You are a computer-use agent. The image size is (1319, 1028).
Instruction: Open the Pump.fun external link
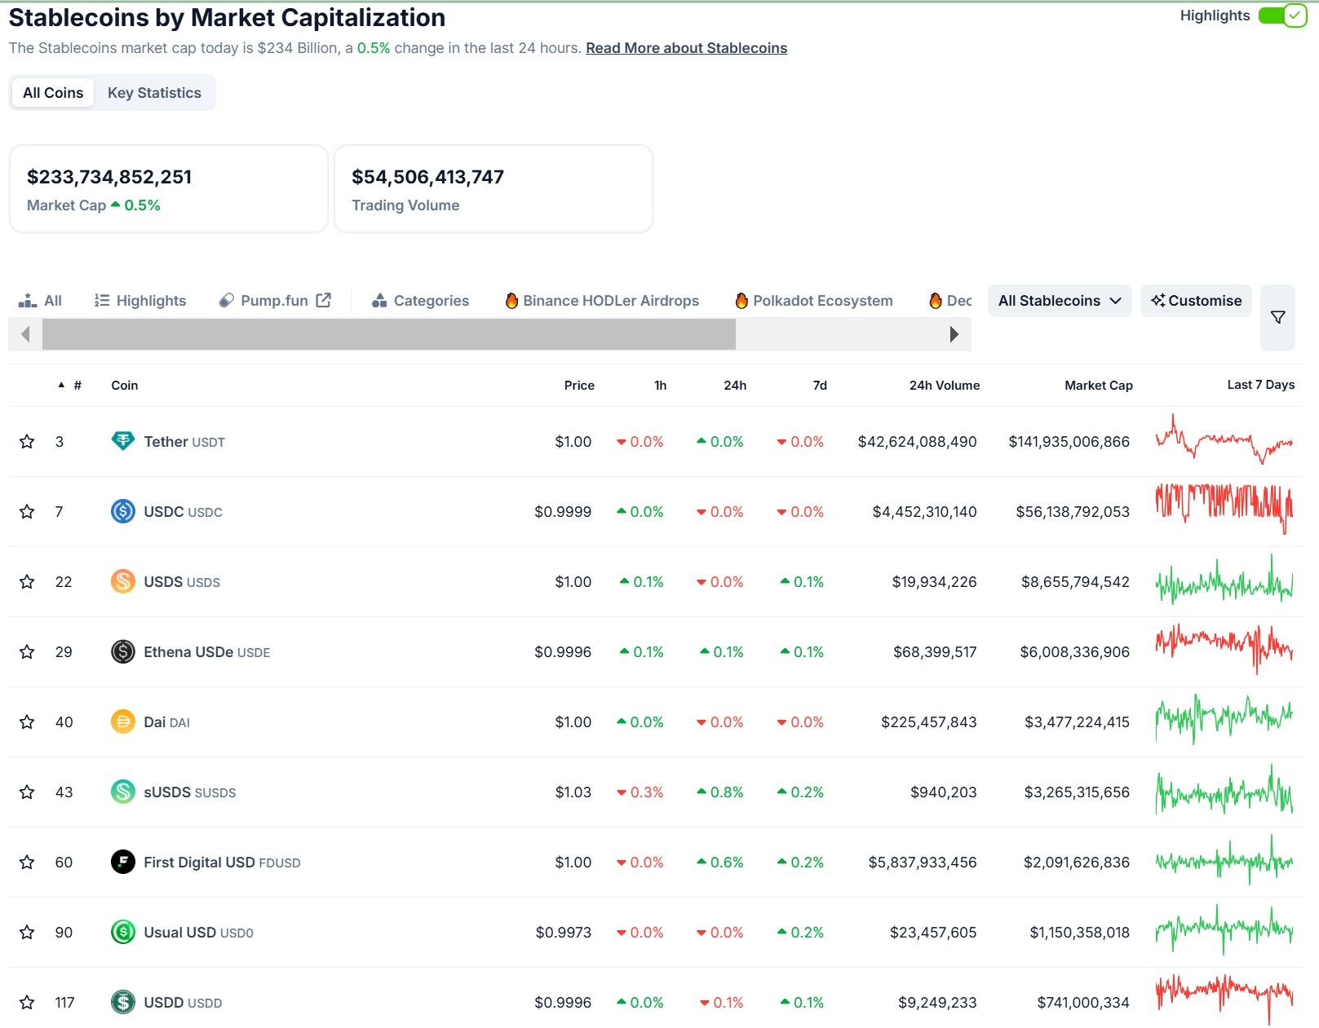[275, 301]
